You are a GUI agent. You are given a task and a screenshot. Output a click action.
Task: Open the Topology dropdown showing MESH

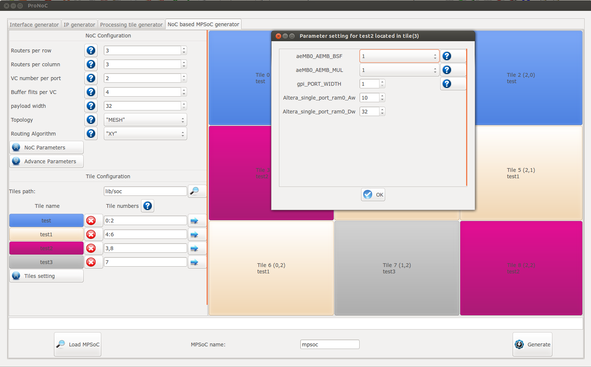pos(145,120)
